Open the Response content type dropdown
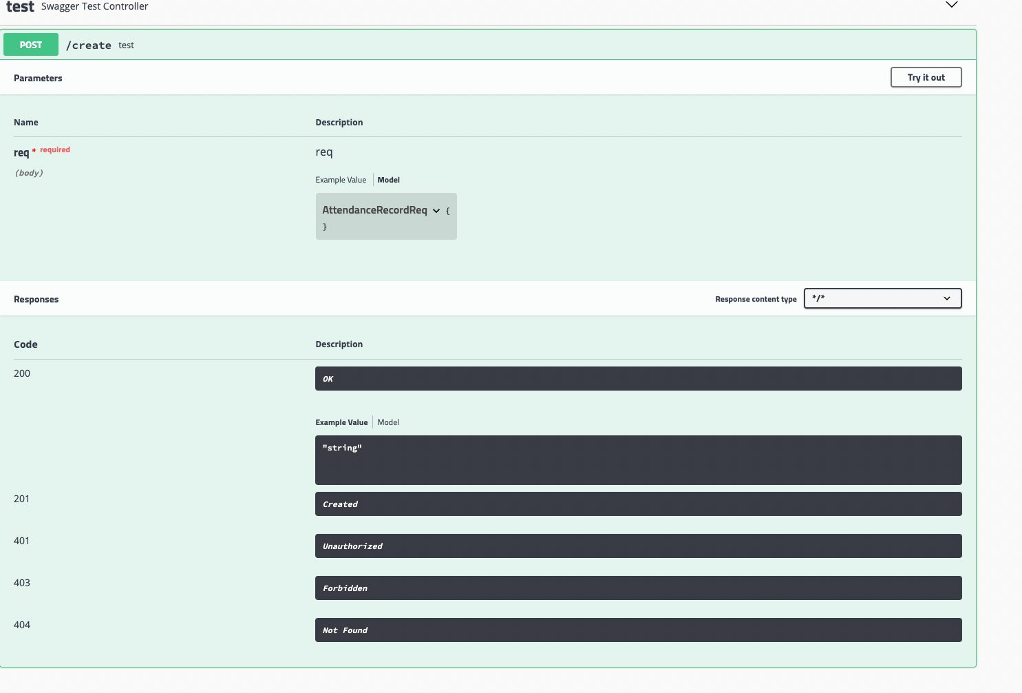 point(882,298)
